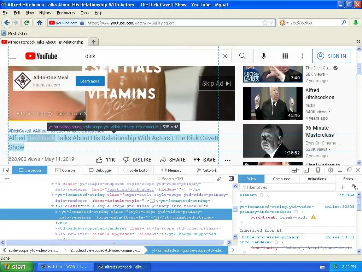This screenshot has width=362, height=272.
Task: Collapse the h1 title node
Action: (x=52, y=206)
